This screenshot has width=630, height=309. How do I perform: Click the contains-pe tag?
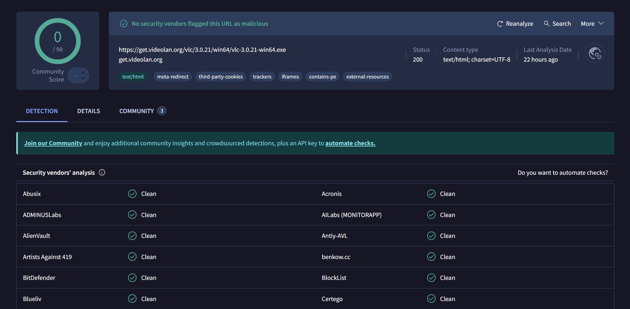322,77
